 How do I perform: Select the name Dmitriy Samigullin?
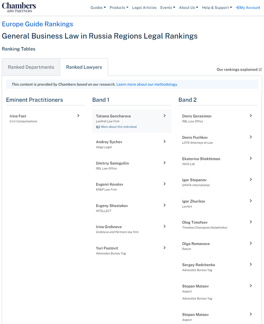pos(112,163)
